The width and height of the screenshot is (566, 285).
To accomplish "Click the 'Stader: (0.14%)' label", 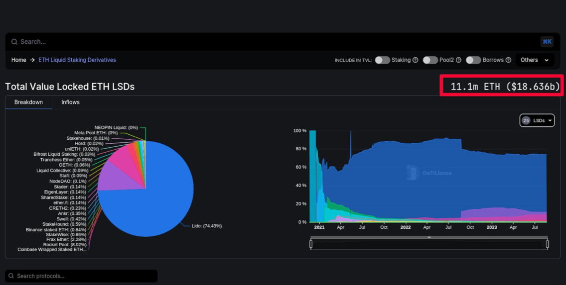I will click(70, 187).
